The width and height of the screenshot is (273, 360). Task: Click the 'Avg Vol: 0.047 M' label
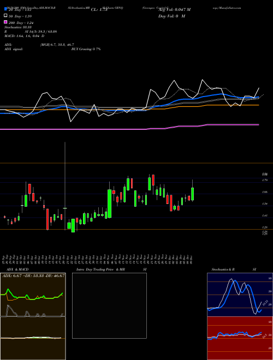(174, 10)
